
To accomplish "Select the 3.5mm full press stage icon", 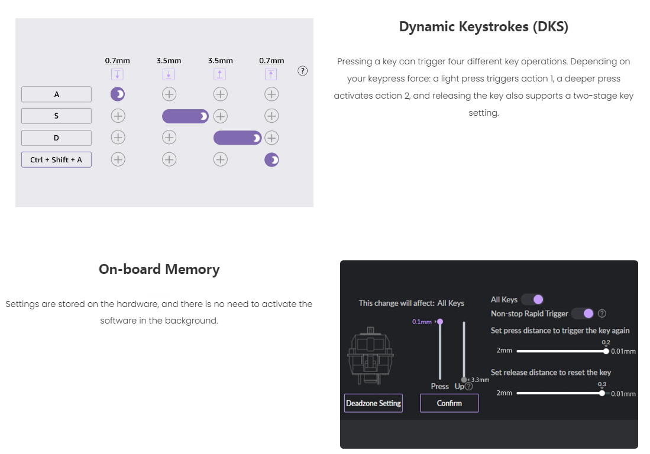I will (x=169, y=74).
